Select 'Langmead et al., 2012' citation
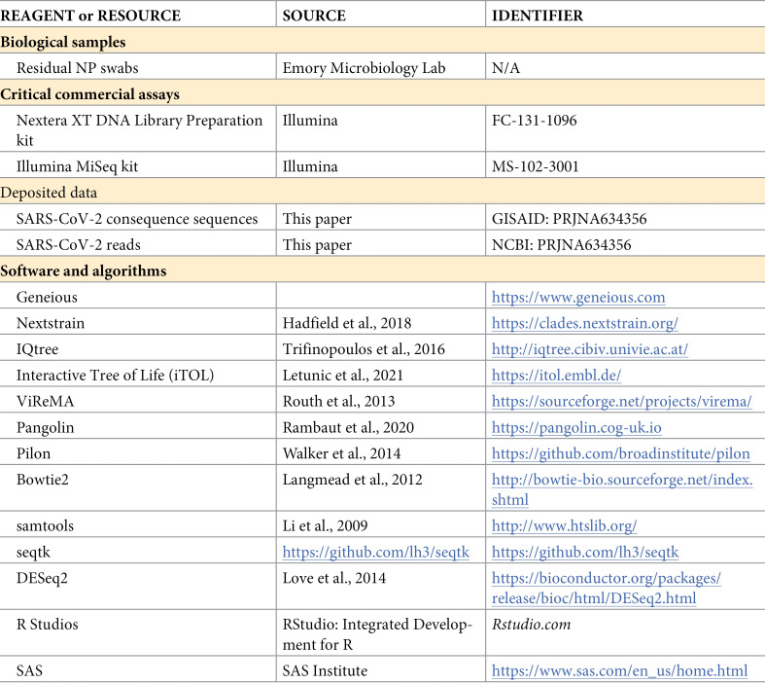 tap(352, 479)
